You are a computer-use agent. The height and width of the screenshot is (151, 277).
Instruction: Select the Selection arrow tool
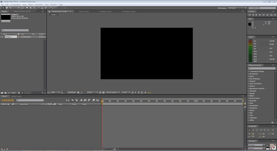click(x=3, y=8)
